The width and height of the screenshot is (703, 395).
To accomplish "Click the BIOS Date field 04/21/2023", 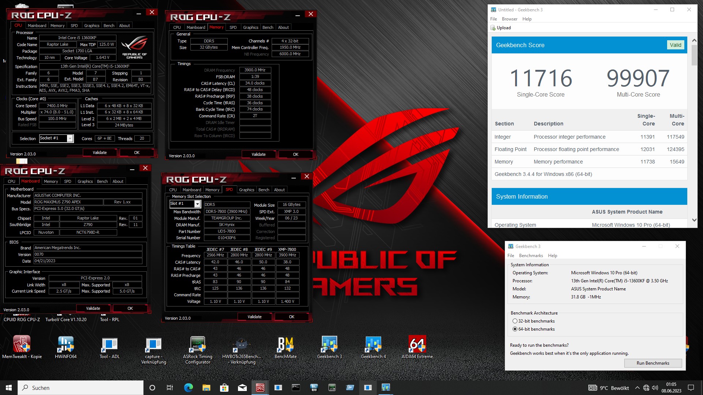I will [88, 261].
